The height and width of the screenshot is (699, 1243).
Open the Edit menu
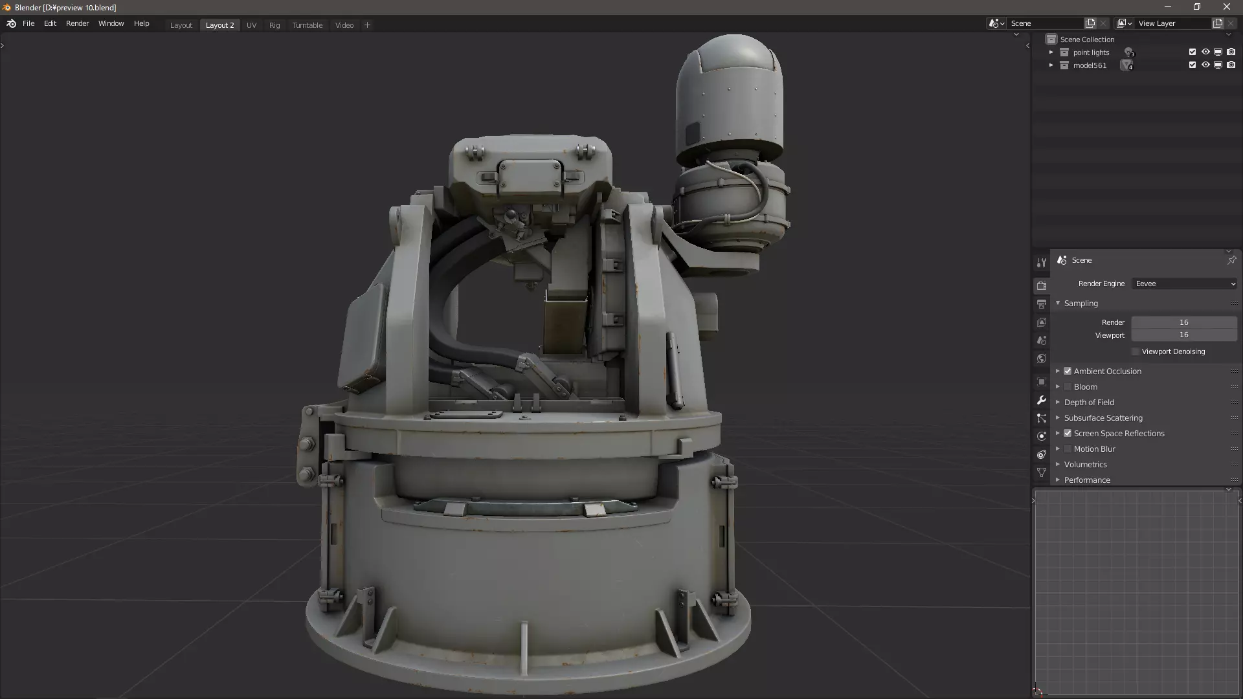pyautogui.click(x=50, y=23)
